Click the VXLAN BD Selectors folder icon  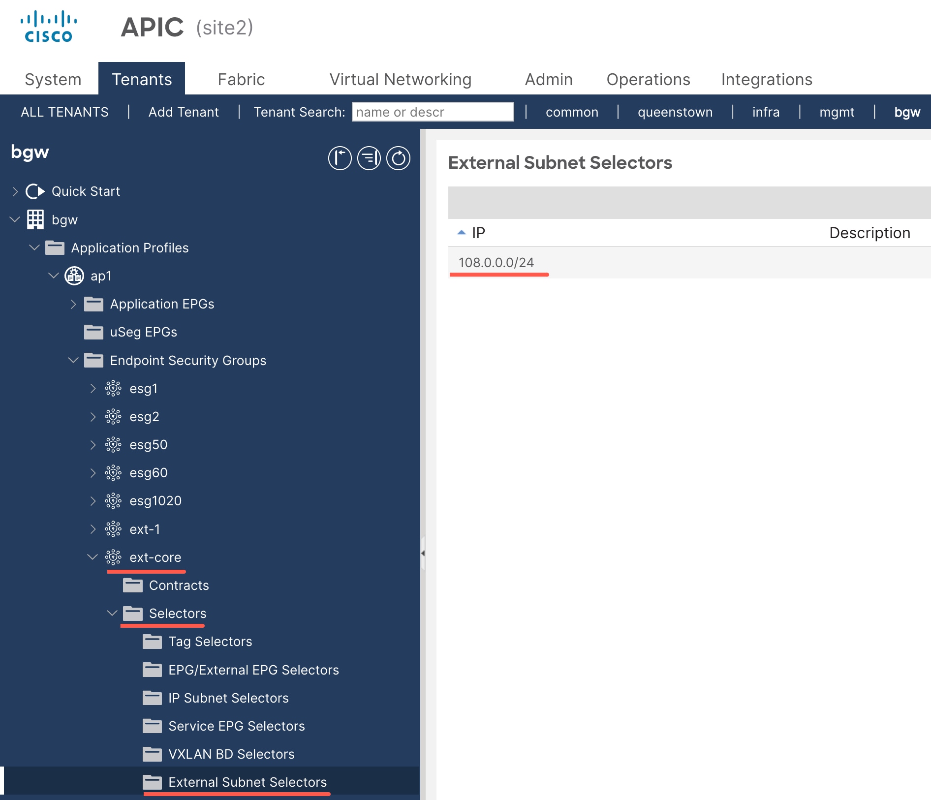(x=152, y=754)
